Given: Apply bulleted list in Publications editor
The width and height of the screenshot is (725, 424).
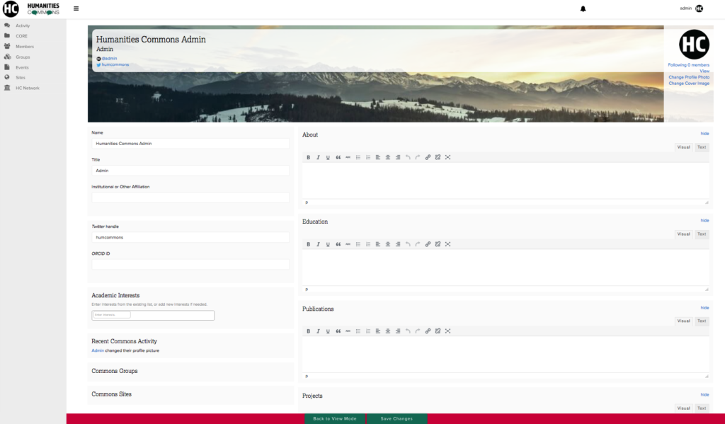Looking at the screenshot, I should pyautogui.click(x=358, y=331).
